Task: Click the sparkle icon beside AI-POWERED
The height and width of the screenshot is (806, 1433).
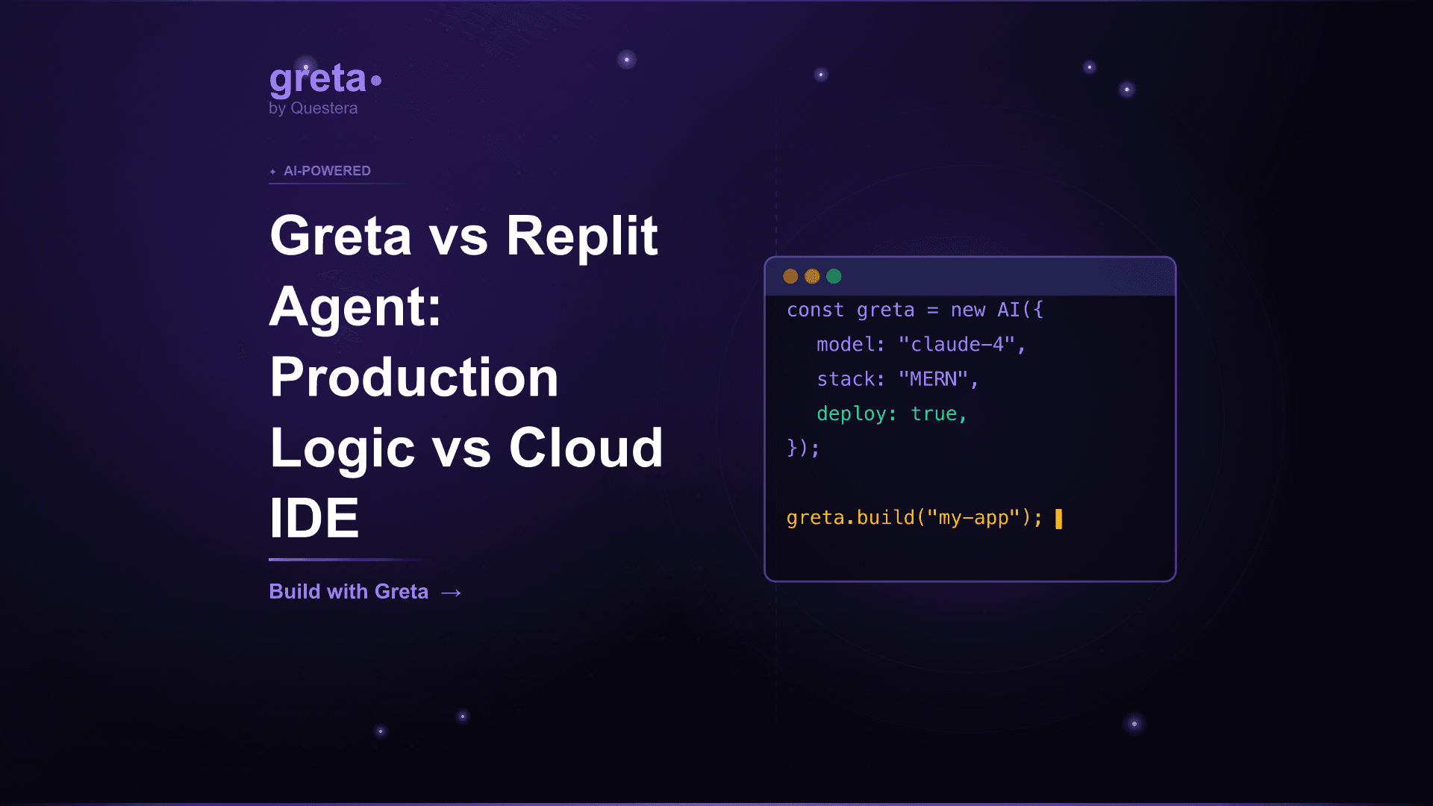Action: 272,172
